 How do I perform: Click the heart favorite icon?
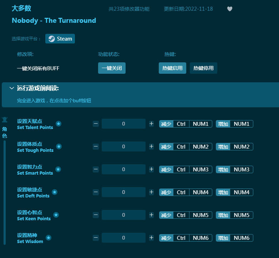pyautogui.click(x=230, y=9)
